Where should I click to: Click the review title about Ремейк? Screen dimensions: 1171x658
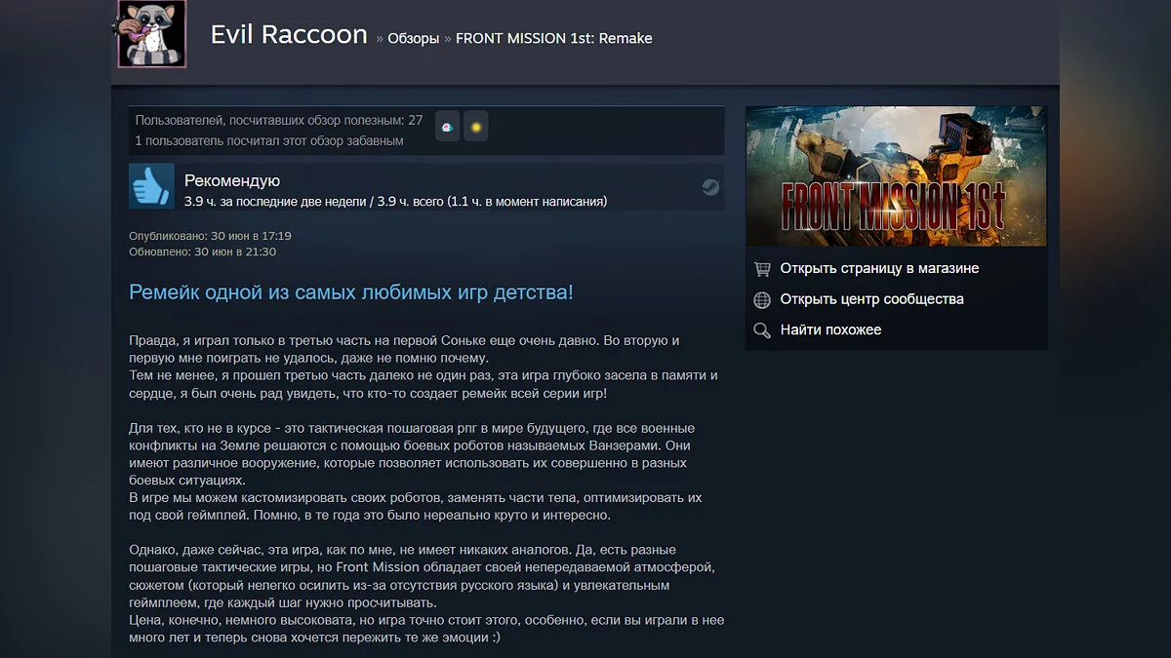[x=351, y=292]
